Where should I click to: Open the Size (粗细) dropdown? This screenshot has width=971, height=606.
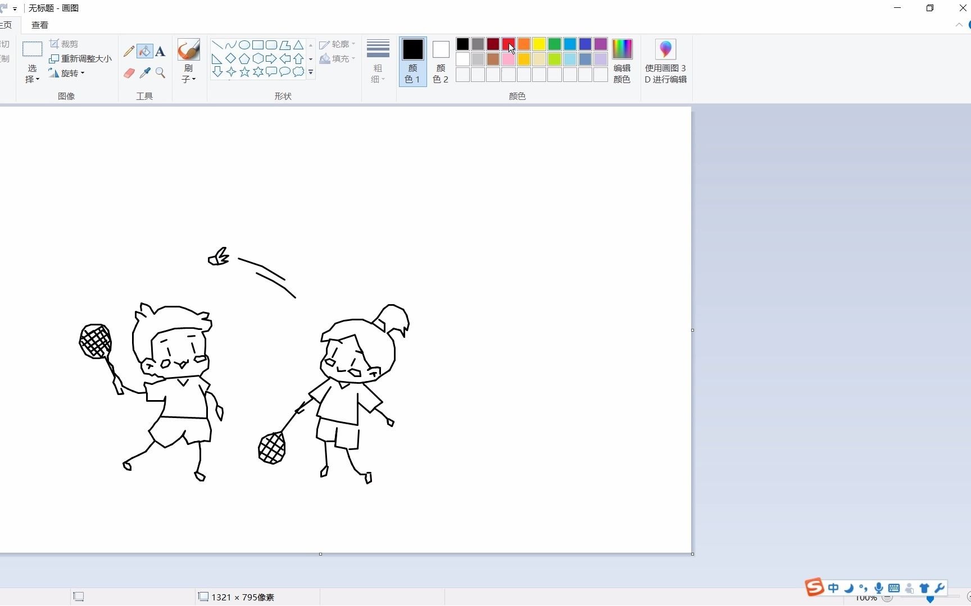378,61
